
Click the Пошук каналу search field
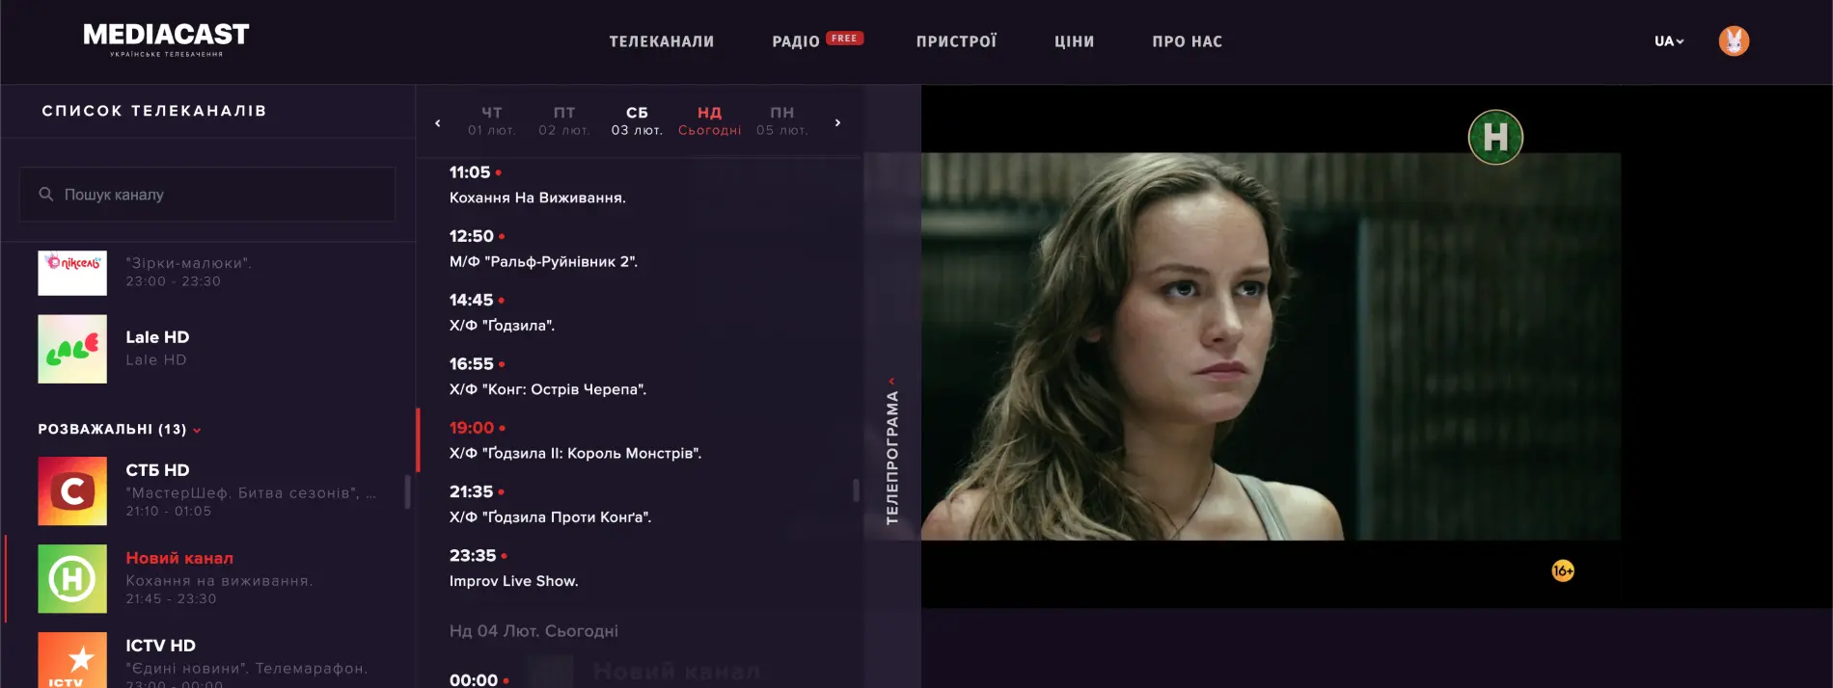pyautogui.click(x=207, y=195)
